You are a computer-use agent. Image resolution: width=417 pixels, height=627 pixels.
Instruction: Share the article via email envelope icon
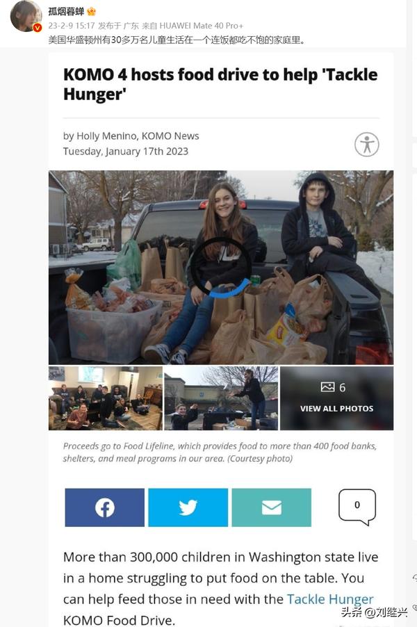(x=272, y=507)
